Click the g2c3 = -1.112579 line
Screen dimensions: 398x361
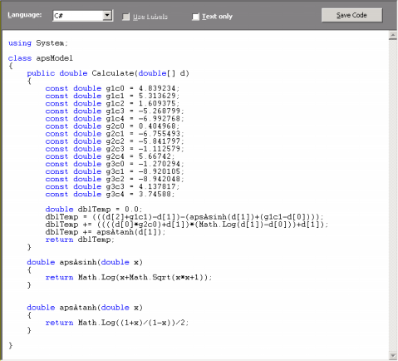(115, 149)
